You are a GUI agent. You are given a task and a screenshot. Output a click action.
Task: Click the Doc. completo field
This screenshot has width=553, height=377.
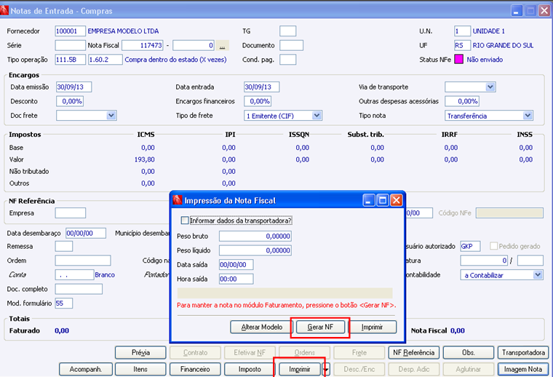pos(79,289)
